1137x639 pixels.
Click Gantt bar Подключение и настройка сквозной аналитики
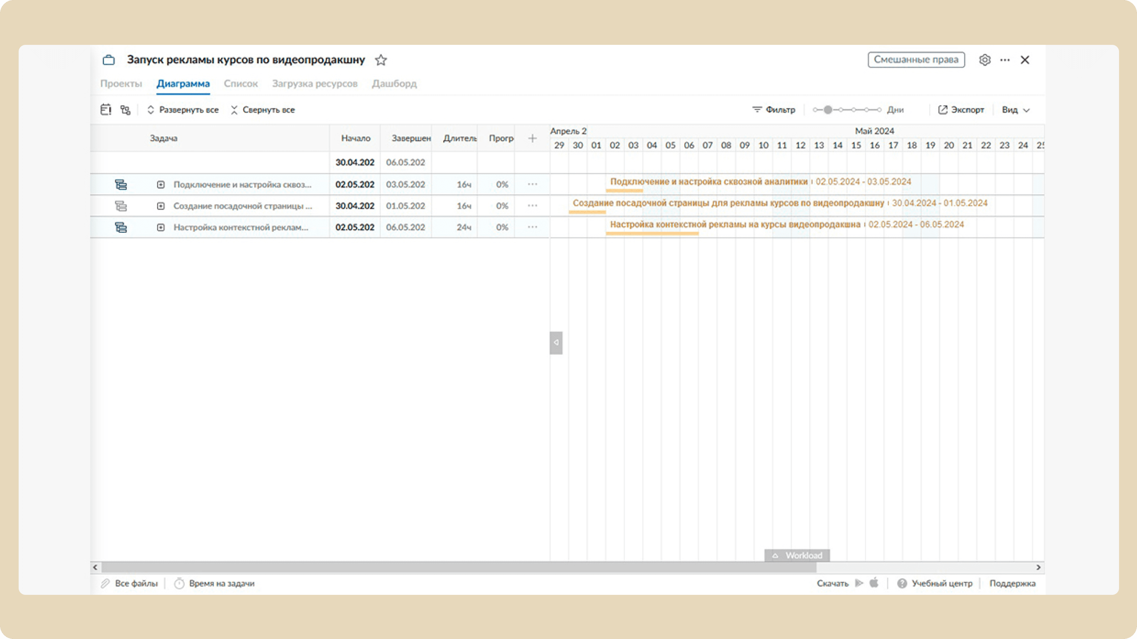tap(624, 191)
